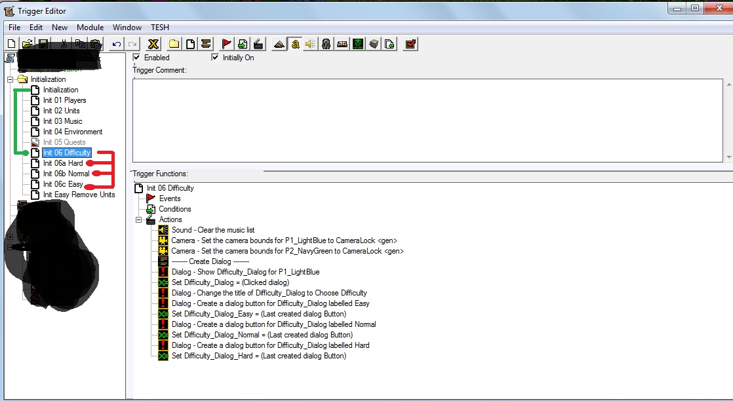733x401 pixels.
Task: Select the Init 06b Normal trigger
Action: click(x=66, y=174)
